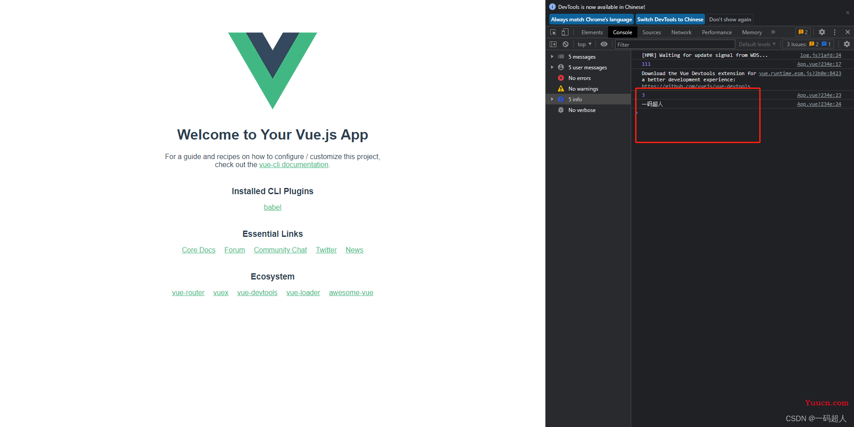Select the No warnings filter row

pos(588,89)
